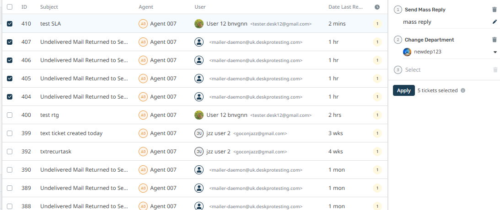Click info icon next to tickets selected

click(463, 90)
